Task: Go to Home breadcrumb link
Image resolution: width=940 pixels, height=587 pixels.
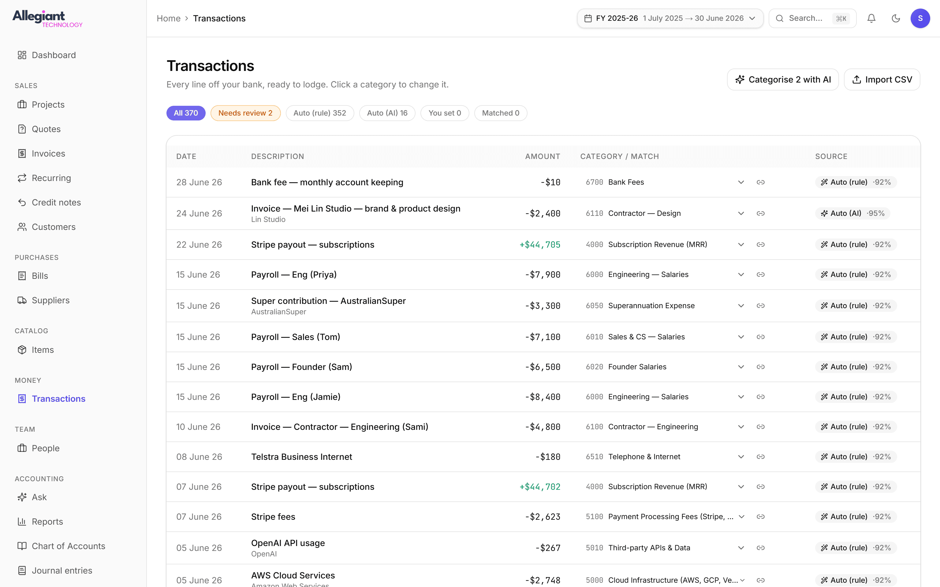Action: (x=169, y=18)
